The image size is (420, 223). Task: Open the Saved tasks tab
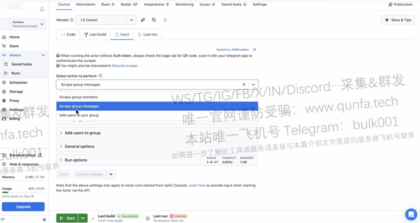point(234,4)
